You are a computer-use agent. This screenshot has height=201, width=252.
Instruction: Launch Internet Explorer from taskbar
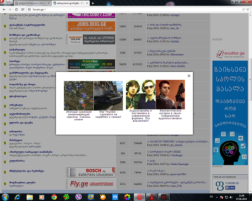click(17, 197)
